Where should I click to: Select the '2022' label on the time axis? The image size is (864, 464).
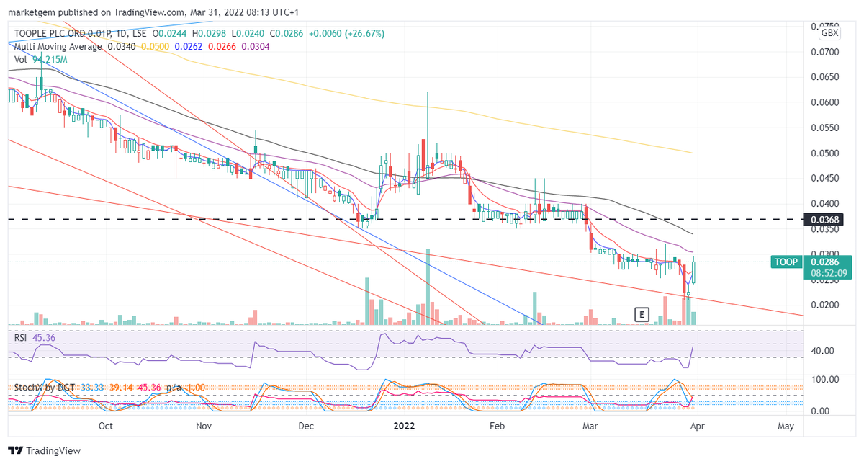(404, 427)
